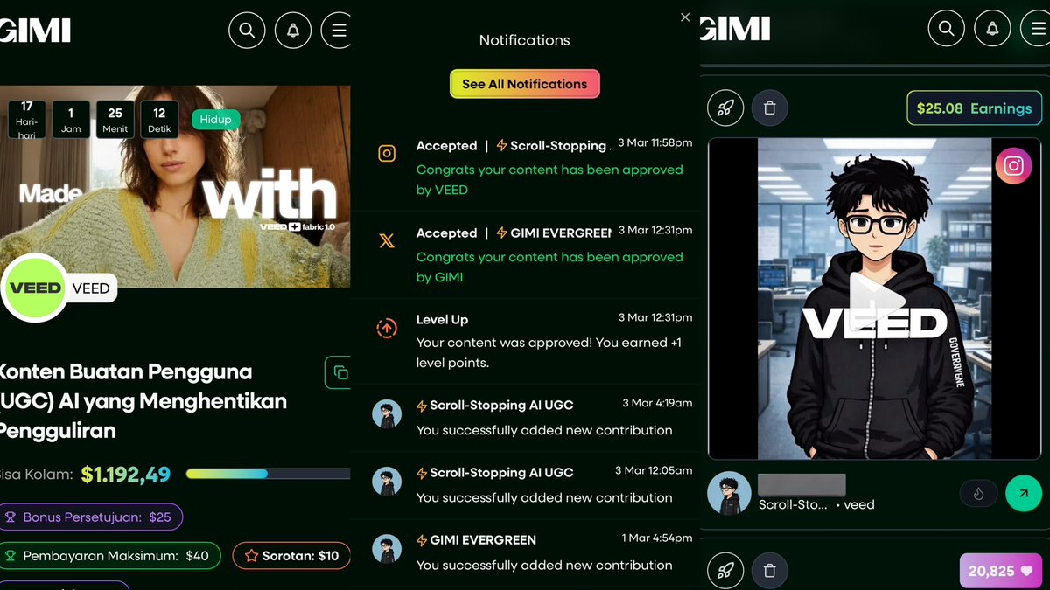Open the Accepted GIMI EVERGREEN notification
The image size is (1050, 590).
(525, 255)
